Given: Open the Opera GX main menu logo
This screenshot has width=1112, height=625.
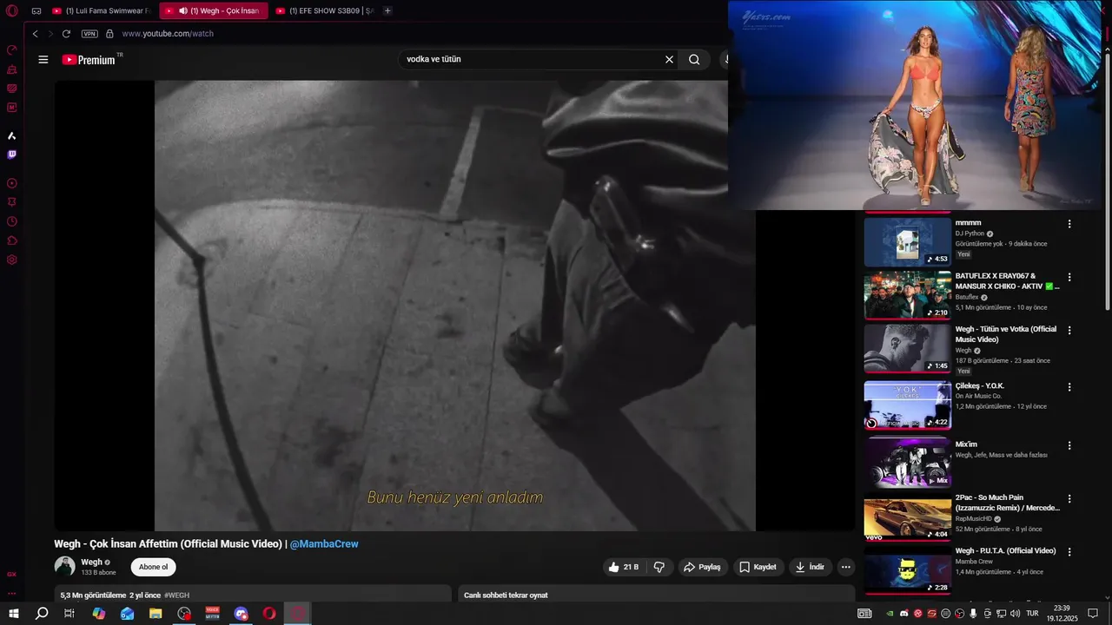Looking at the screenshot, I should pos(12,11).
